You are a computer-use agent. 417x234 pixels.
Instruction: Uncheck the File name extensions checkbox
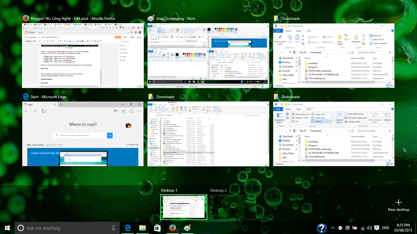click(346, 118)
